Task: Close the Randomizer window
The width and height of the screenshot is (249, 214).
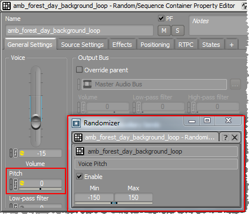Action: point(228,121)
